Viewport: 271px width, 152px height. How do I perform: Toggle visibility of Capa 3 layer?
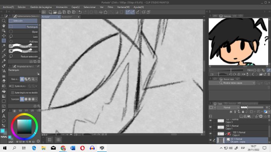point(210,121)
